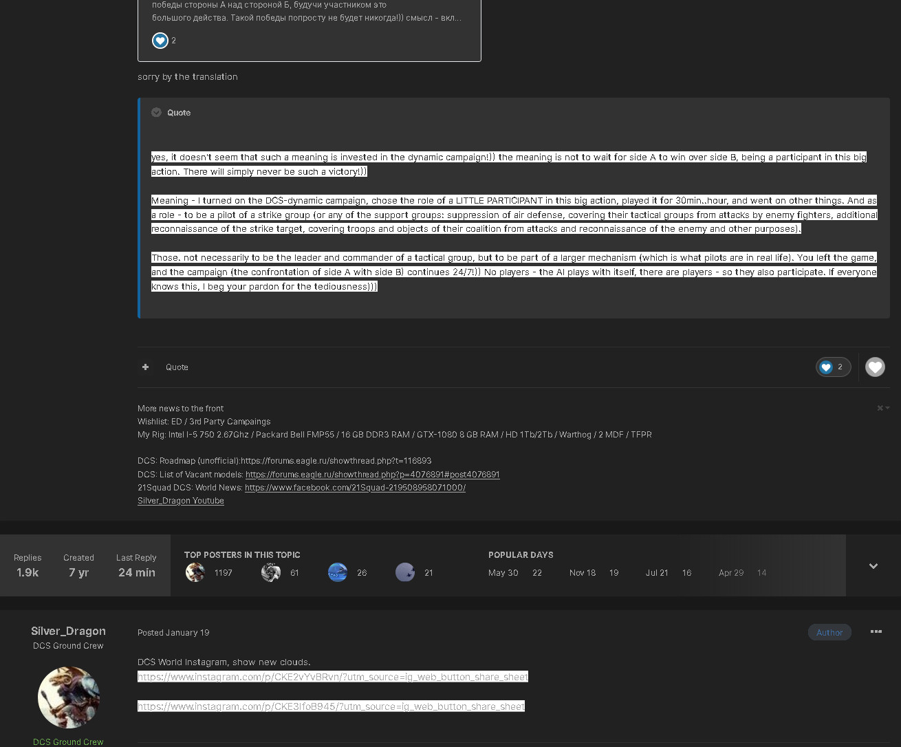Open Silver_Dragon profile name
The width and height of the screenshot is (901, 747).
point(68,631)
